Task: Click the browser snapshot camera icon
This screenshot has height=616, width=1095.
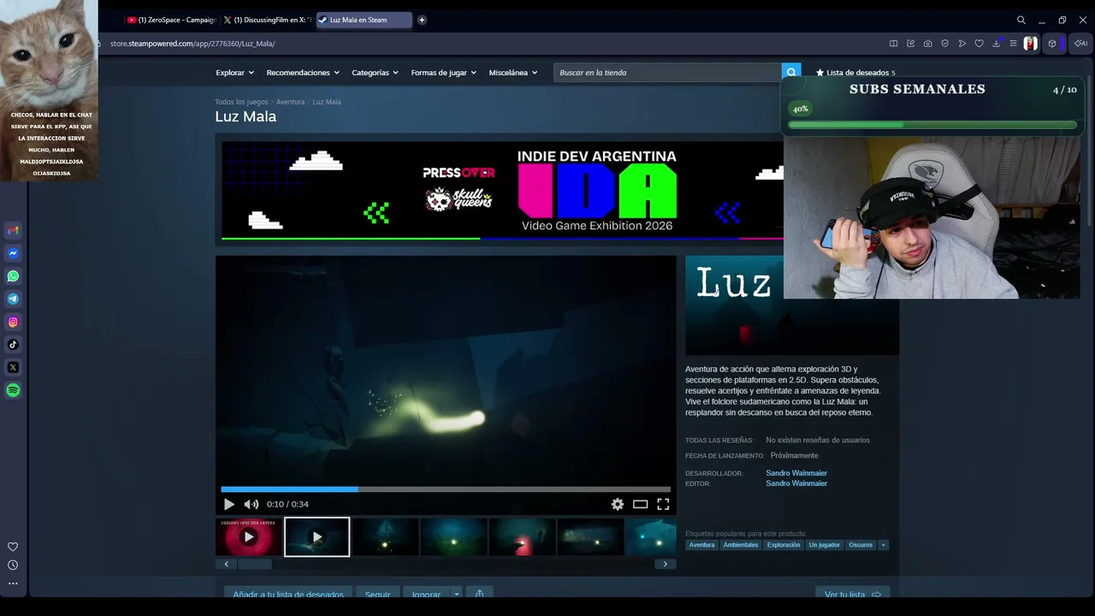Action: [x=928, y=44]
